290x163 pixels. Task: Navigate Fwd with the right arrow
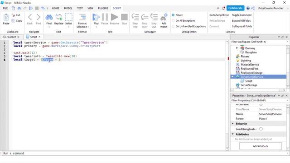point(38,17)
